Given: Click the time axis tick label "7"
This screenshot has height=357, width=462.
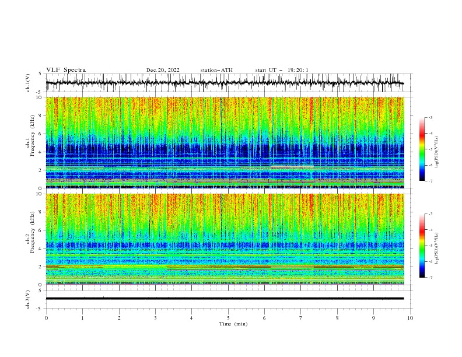Looking at the screenshot, I should coord(301,318).
